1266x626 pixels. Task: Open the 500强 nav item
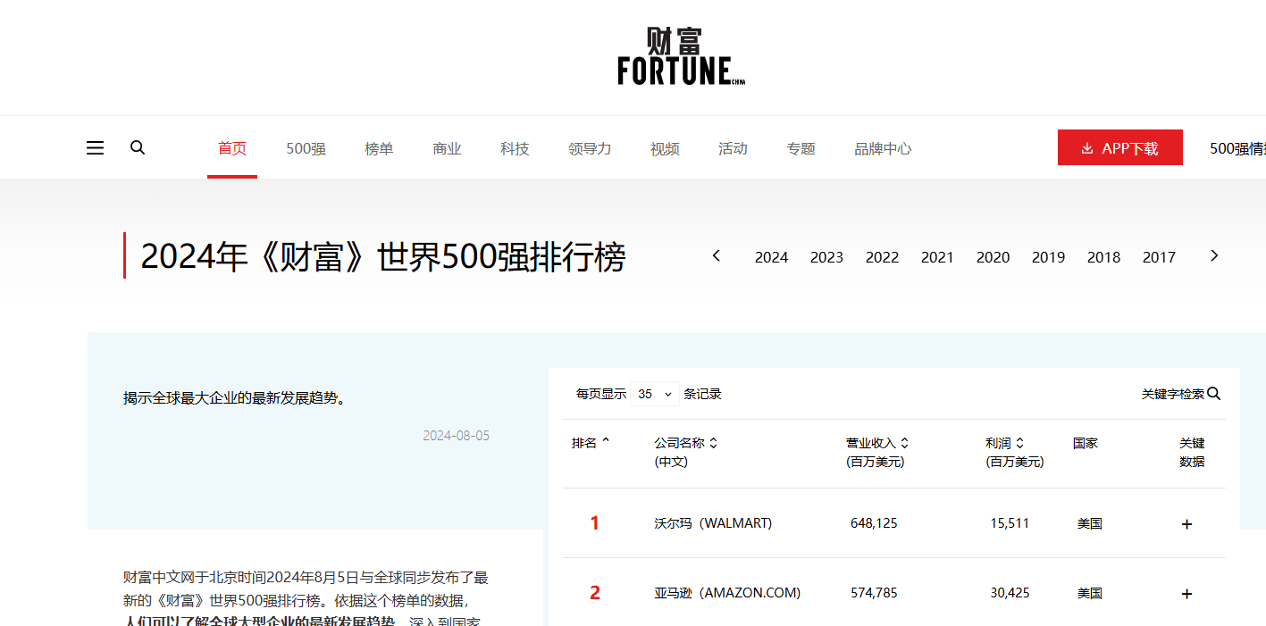coord(306,148)
